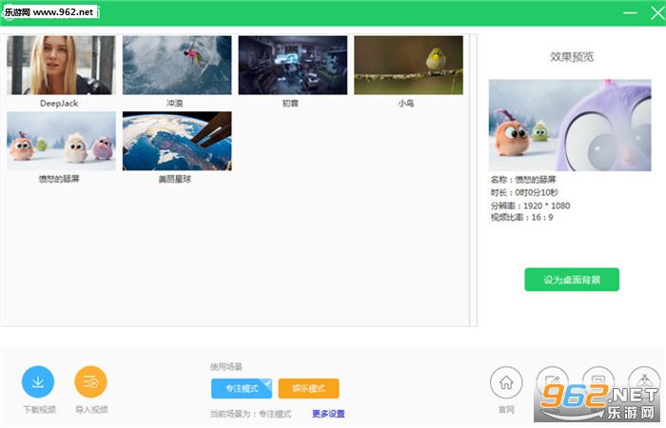Click the 使用场景 label
The height and width of the screenshot is (428, 666).
pos(226,367)
